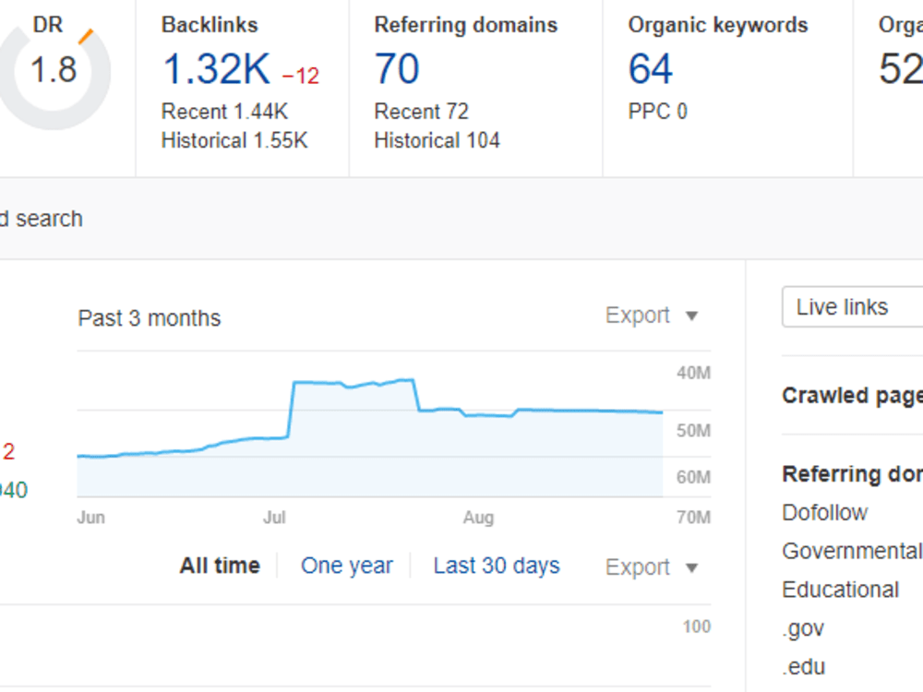
Task: Click the Educational row label
Action: point(840,590)
